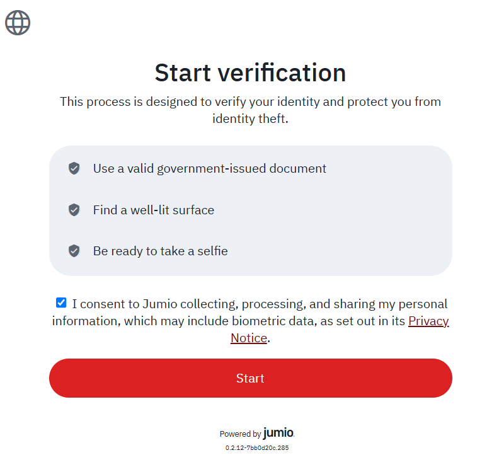Untick the Jumio consent checkbox
Screen dimensions: 499x455
(x=61, y=302)
